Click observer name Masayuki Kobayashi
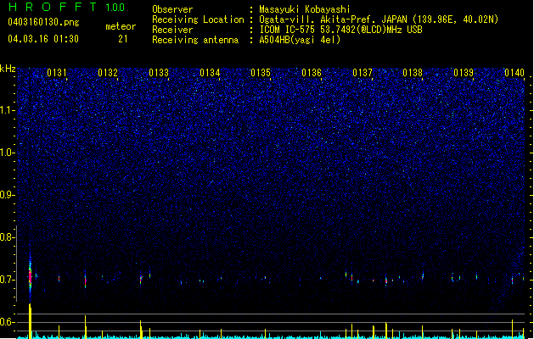Viewport: 534px width, 339px height. (x=305, y=9)
